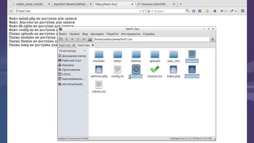The image size is (254, 143).
Task: Close the first test1.loc file manager tab
Action: pyautogui.click(x=74, y=45)
